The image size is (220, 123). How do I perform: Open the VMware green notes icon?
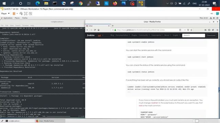point(218,14)
